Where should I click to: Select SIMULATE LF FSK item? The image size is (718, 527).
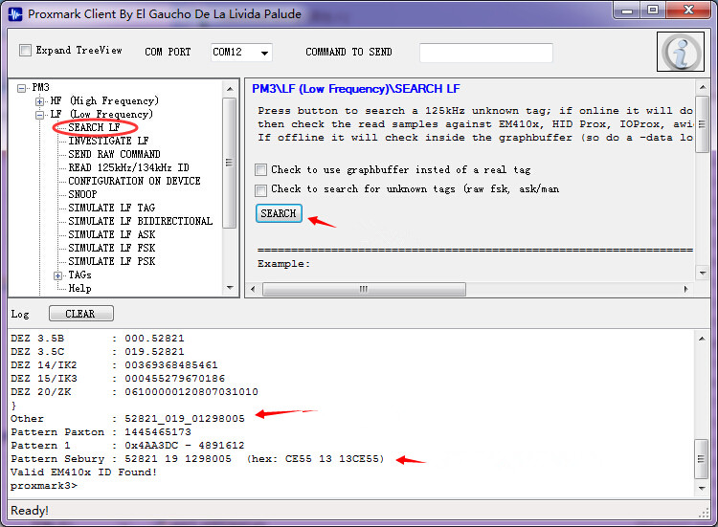[x=112, y=248]
